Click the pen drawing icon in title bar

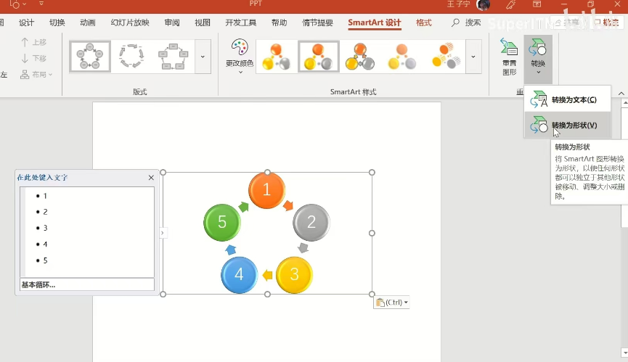click(x=510, y=4)
